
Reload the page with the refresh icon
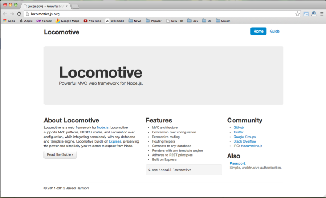(x=19, y=14)
